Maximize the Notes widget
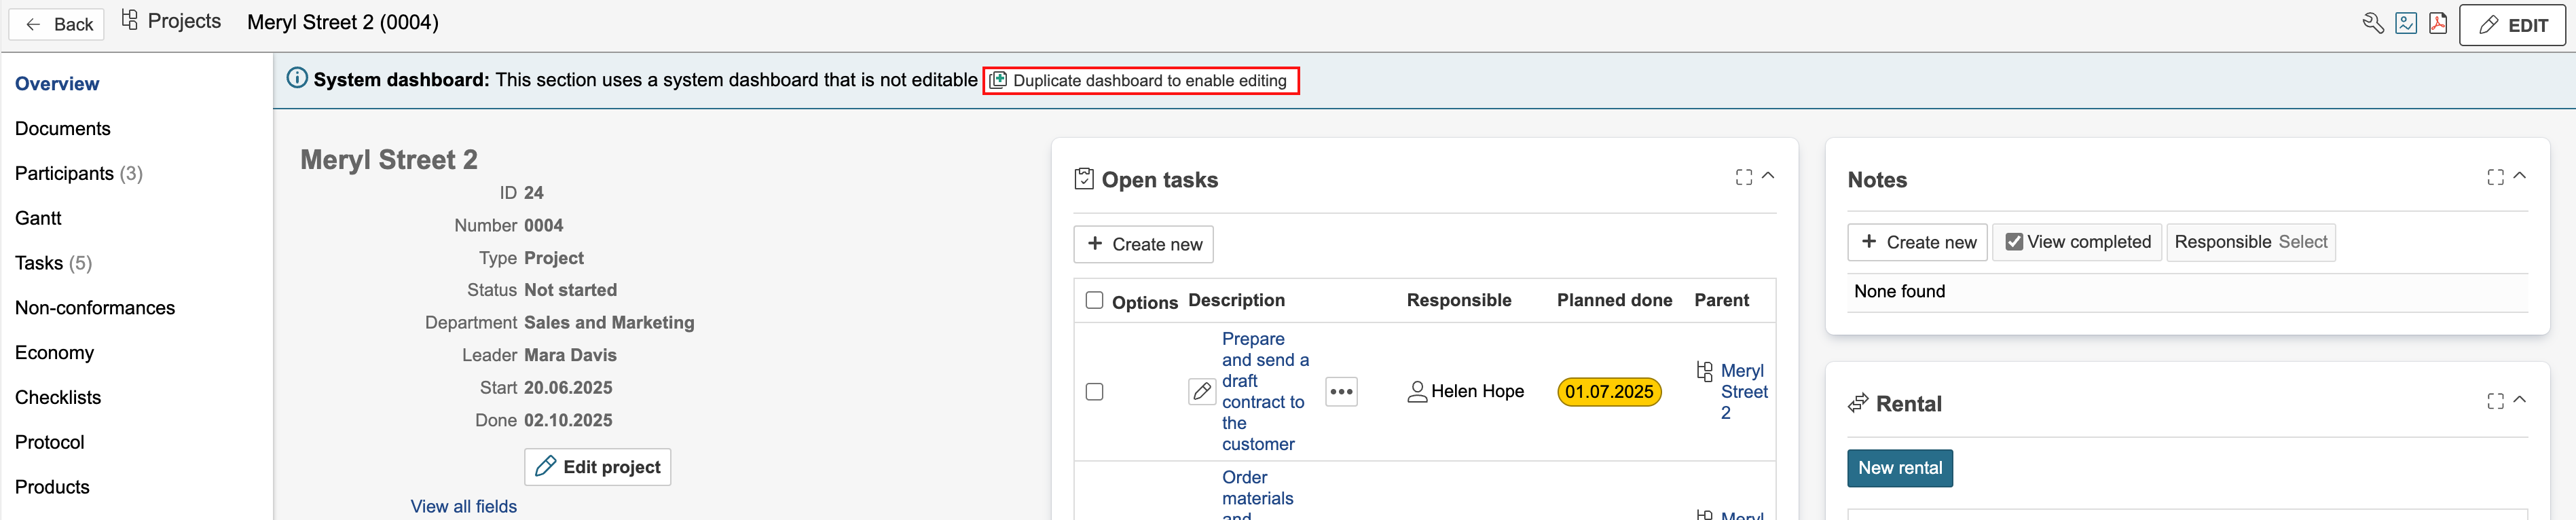This screenshot has width=2576, height=520. pos(2495,177)
